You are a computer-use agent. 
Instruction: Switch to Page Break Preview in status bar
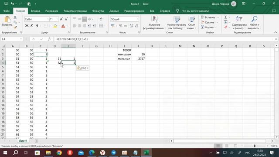235,146
